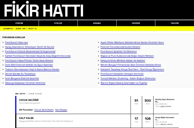Open Cocuk Aktiviteleri subforum
The height and width of the screenshot is (128, 194).
44,110
